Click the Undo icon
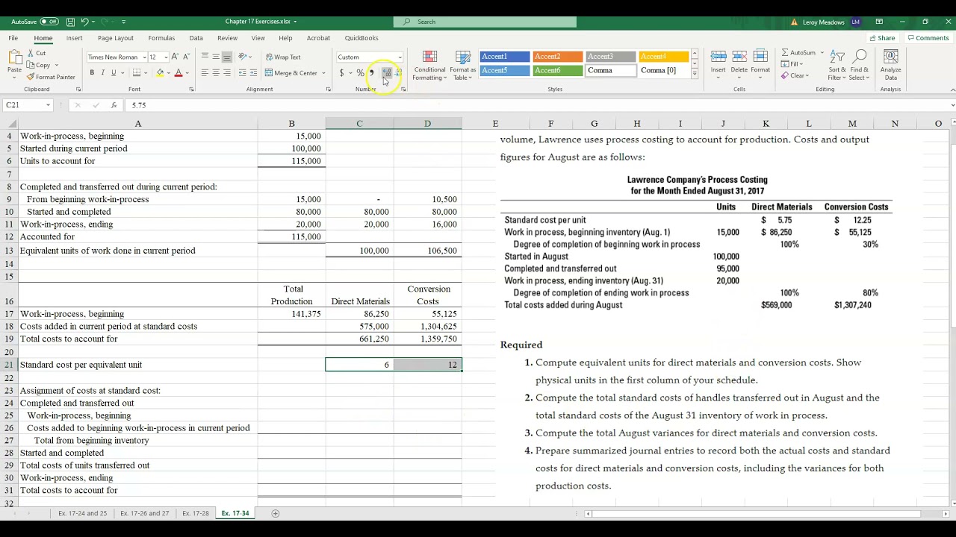Screen dimensions: 956x537 [85, 22]
